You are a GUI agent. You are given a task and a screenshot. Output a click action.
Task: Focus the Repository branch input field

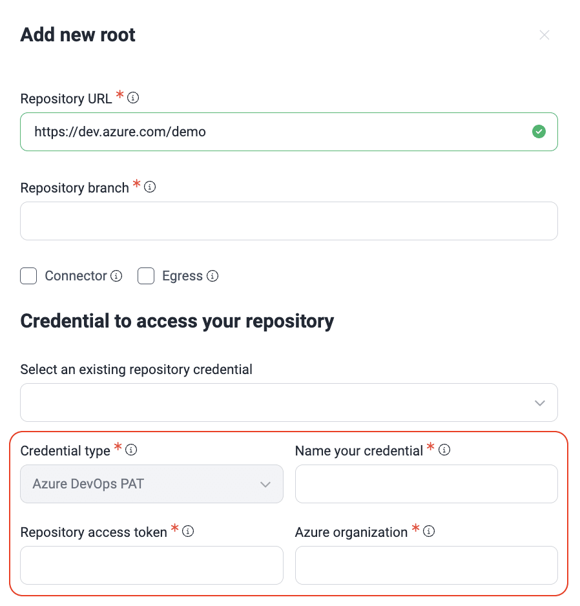(289, 221)
